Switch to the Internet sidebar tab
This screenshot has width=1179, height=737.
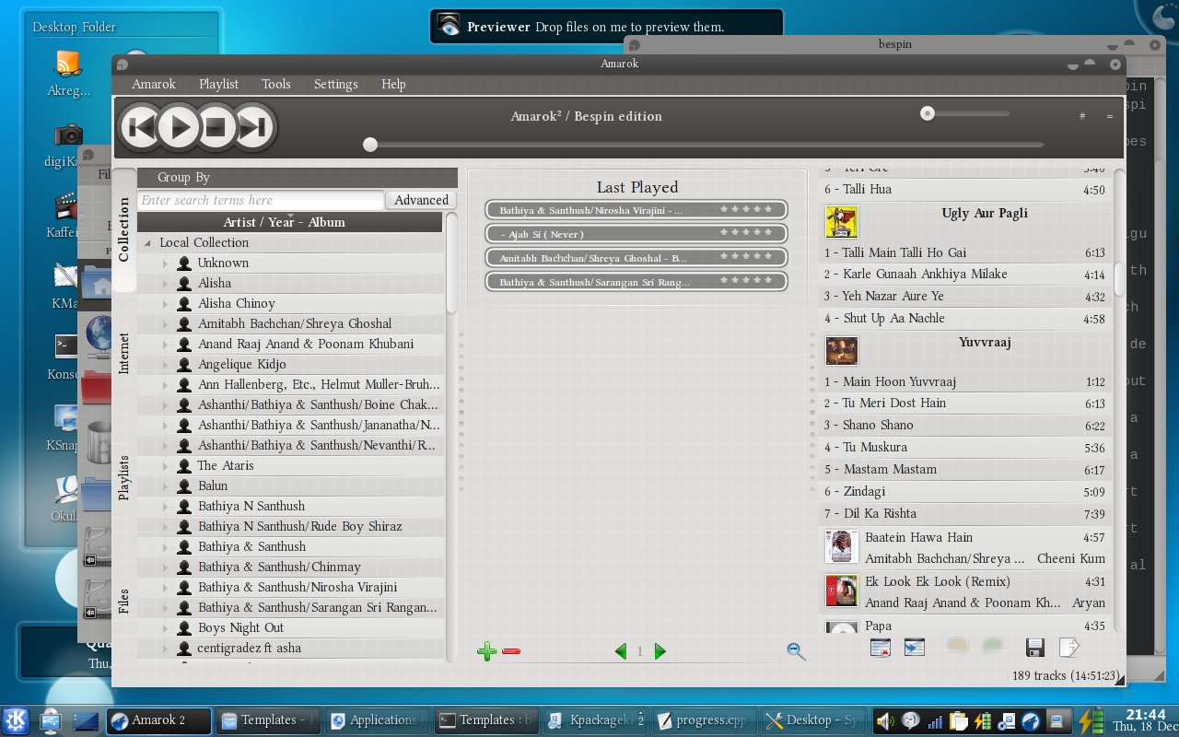pos(124,353)
